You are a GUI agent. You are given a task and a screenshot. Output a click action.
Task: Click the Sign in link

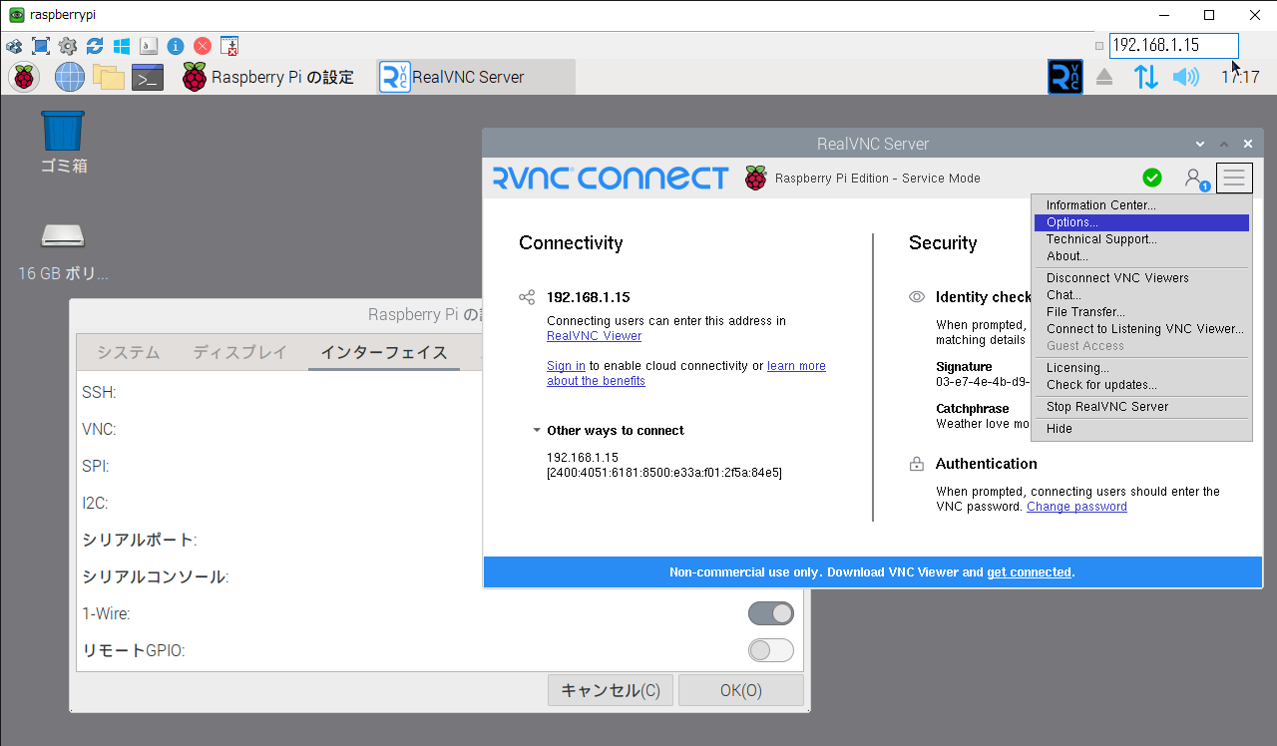[x=566, y=366]
